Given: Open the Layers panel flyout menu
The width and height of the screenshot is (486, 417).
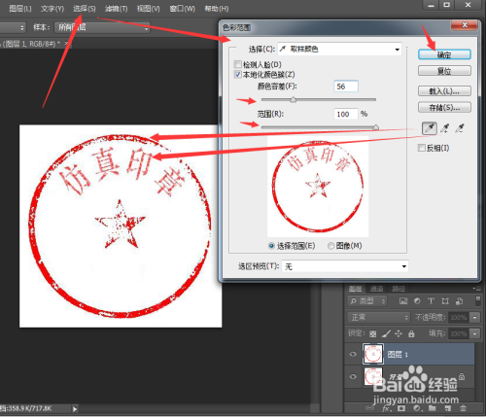Looking at the screenshot, I should tap(476, 289).
